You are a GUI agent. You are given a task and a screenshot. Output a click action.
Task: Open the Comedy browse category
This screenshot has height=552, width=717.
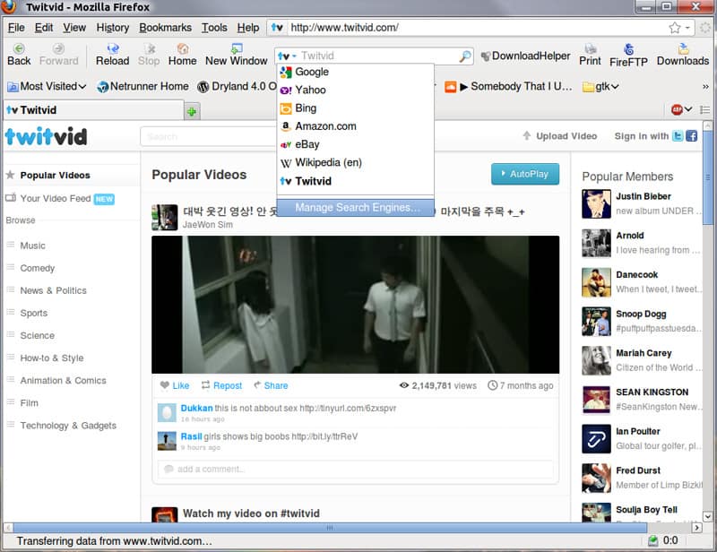tap(37, 268)
